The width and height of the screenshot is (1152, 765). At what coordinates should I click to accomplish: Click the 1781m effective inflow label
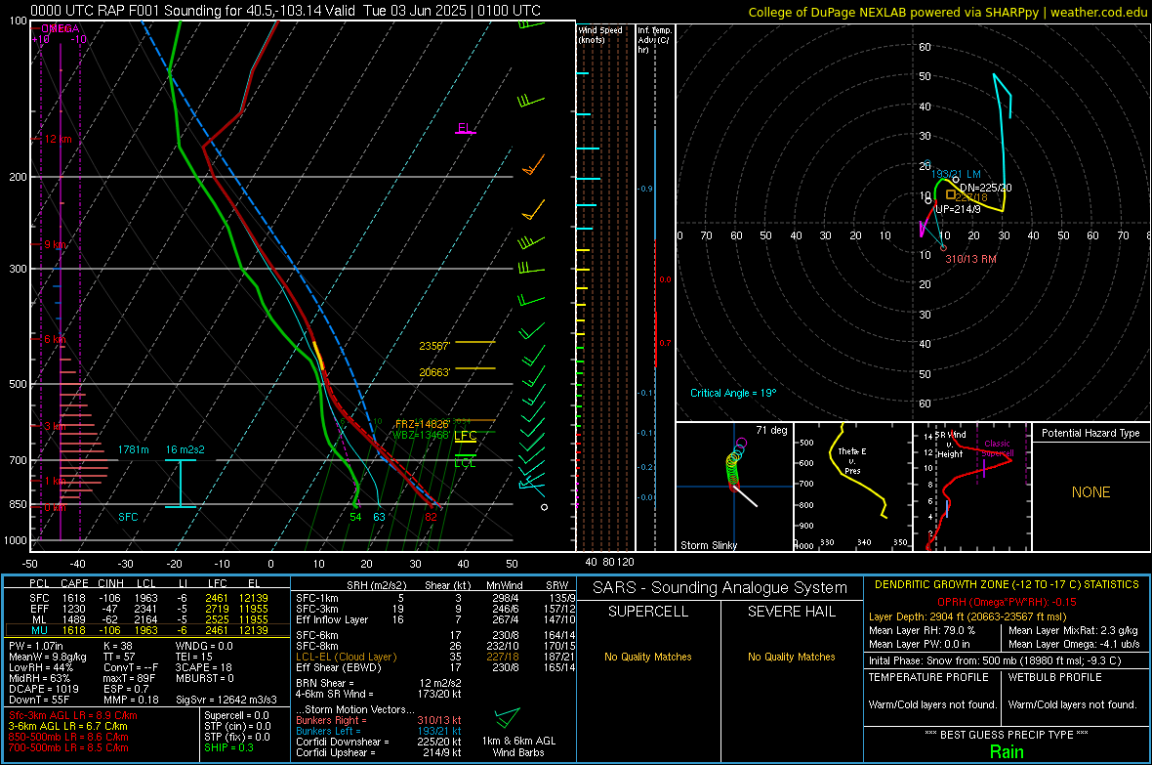click(x=133, y=449)
